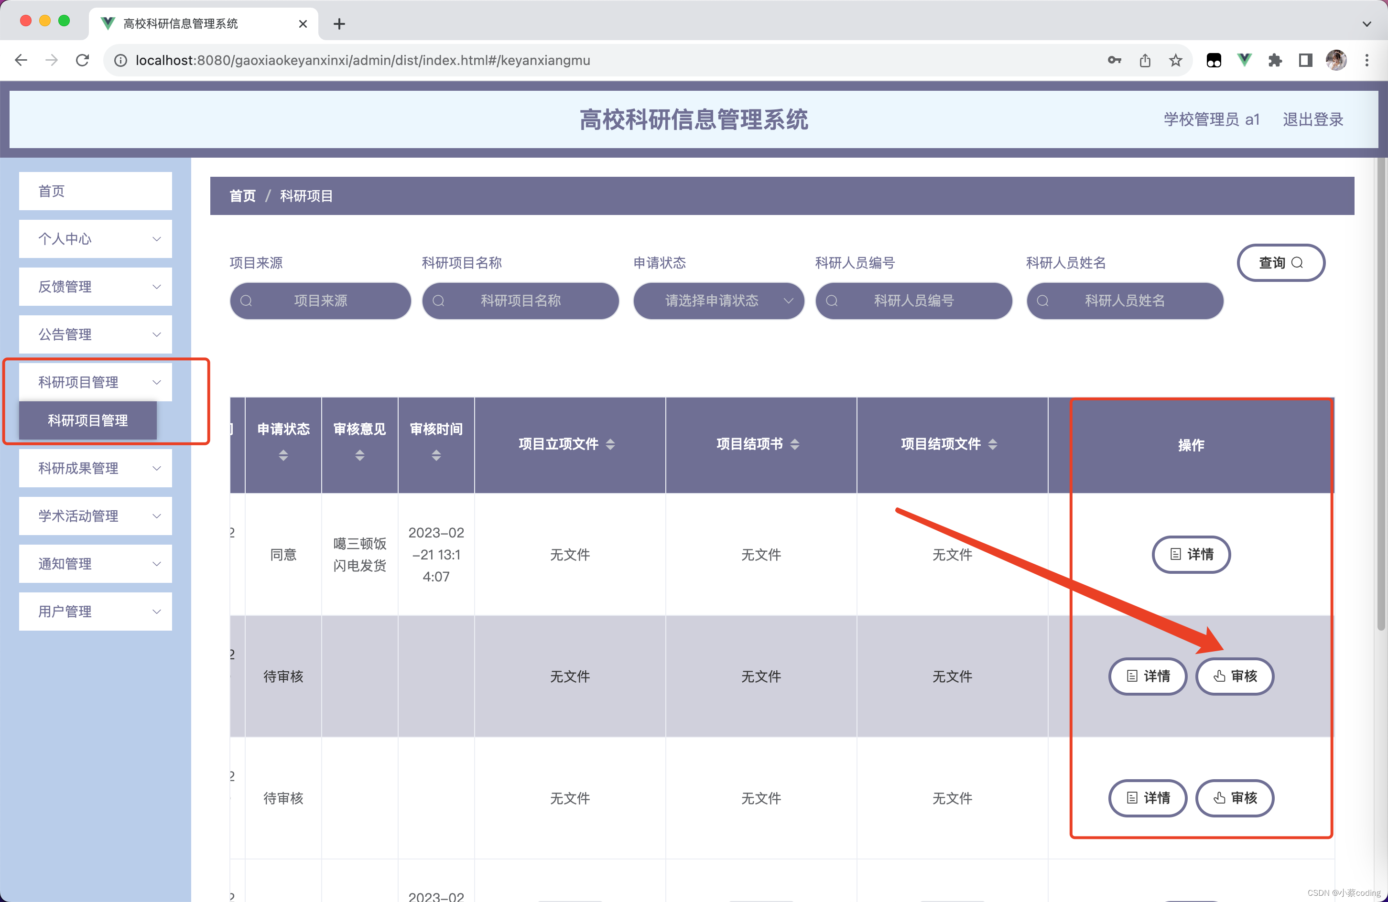
Task: Click 详情 button in the 同意 row
Action: (1191, 555)
